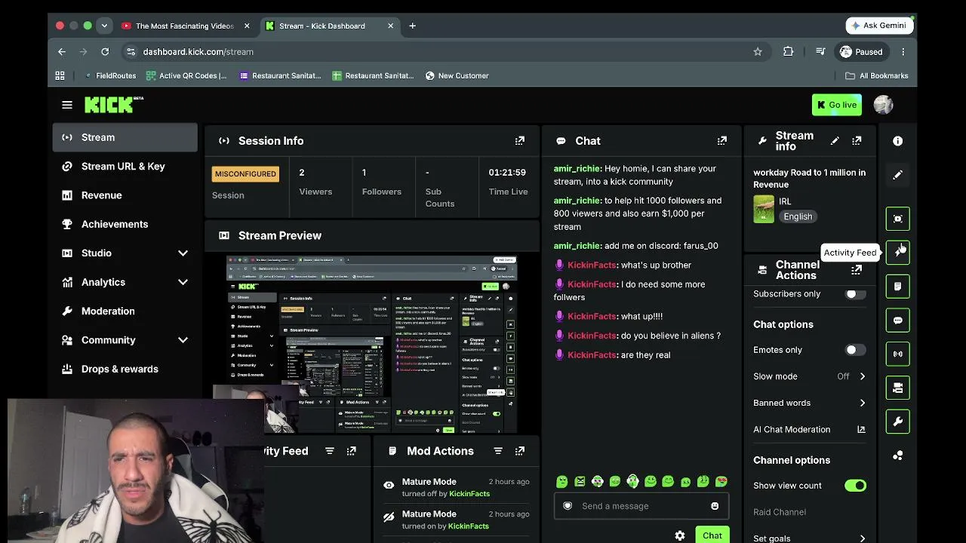Open the Paused profile button in Chrome

point(862,52)
